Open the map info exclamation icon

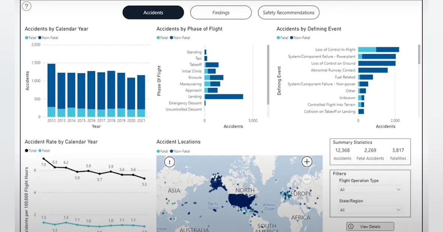[x=169, y=162]
